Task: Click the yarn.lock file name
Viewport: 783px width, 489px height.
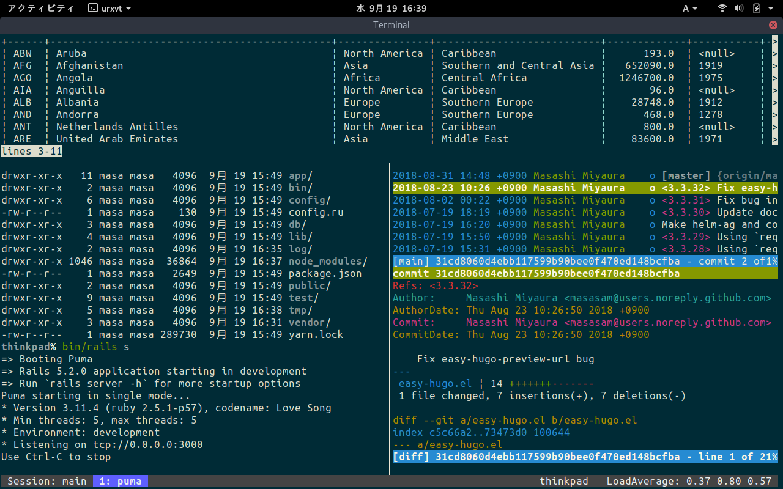Action: [x=316, y=334]
